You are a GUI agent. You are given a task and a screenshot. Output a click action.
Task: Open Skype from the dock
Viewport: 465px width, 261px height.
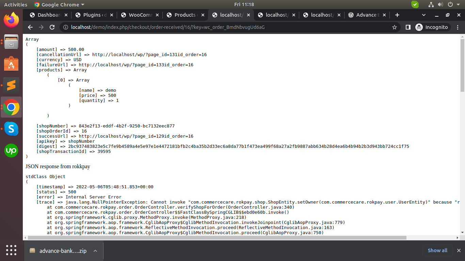pos(11,129)
